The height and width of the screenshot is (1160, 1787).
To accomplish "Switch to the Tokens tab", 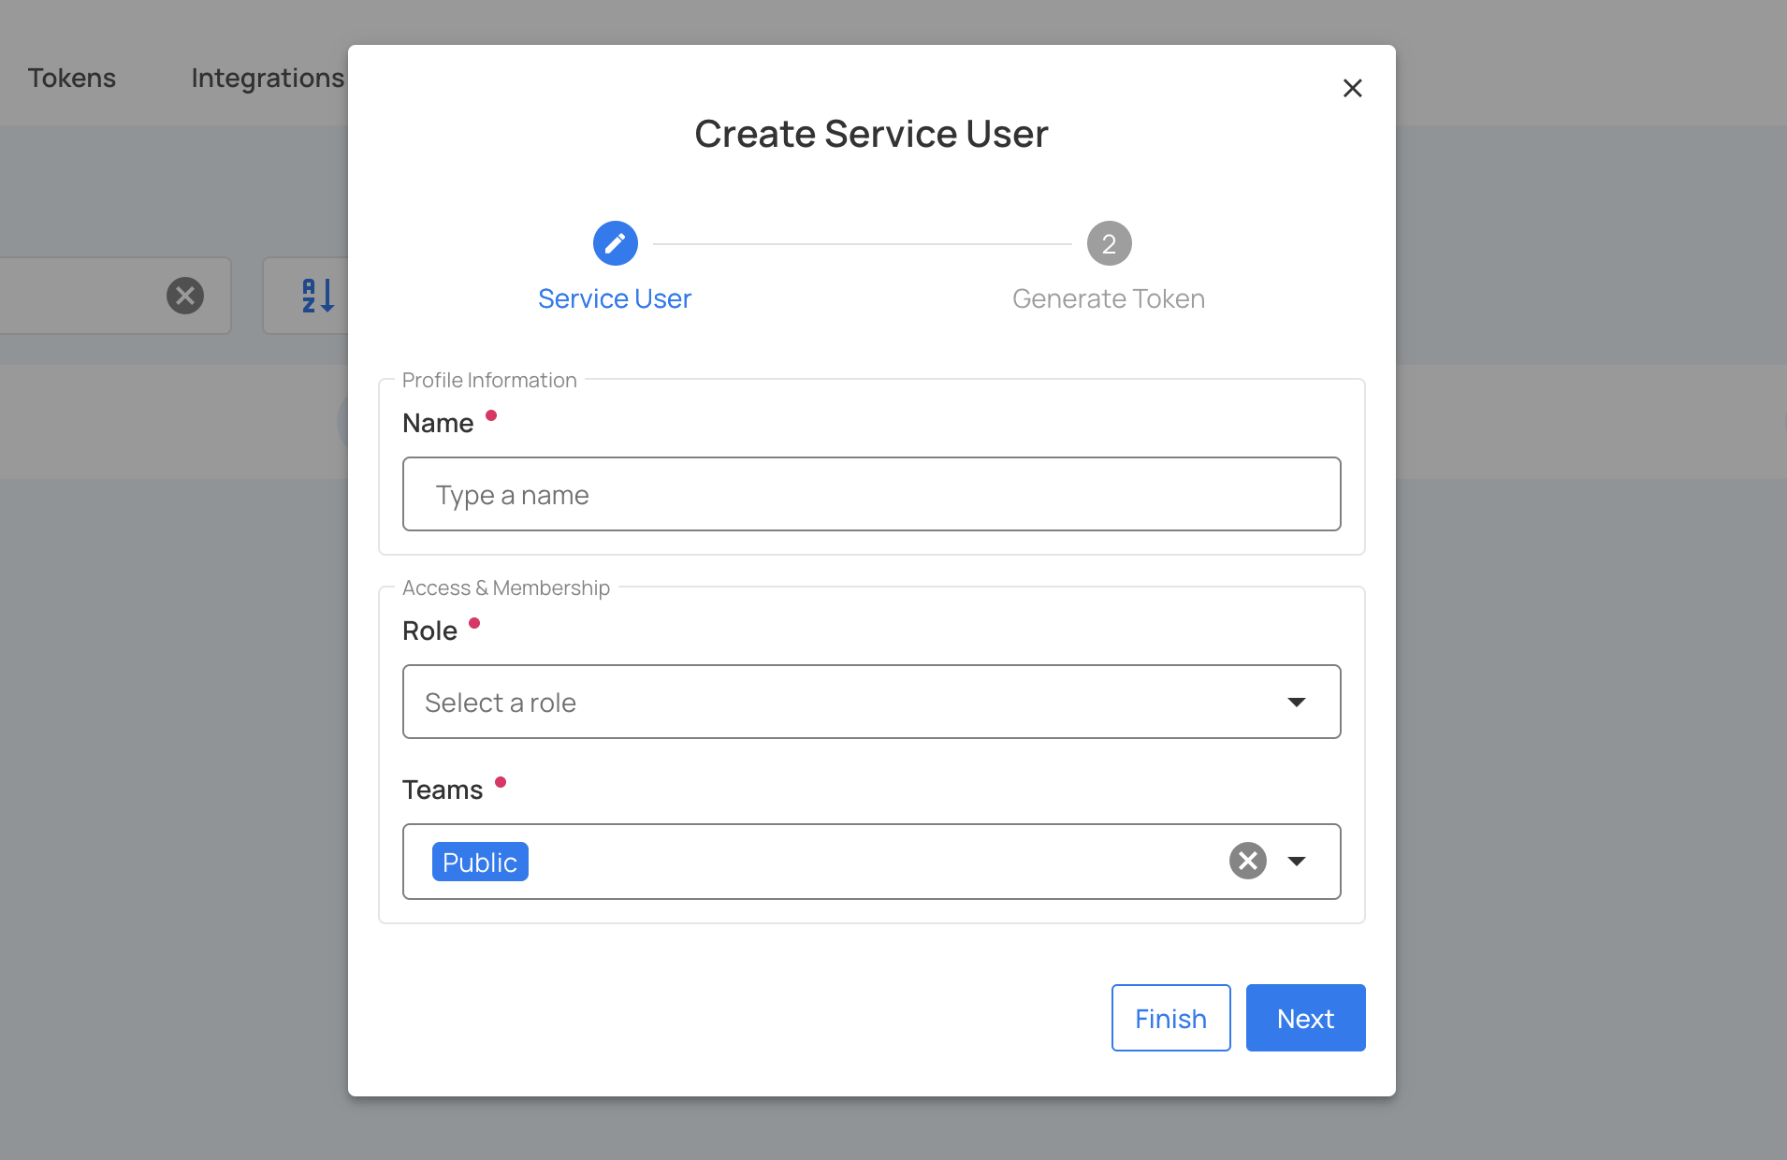I will pos(71,78).
